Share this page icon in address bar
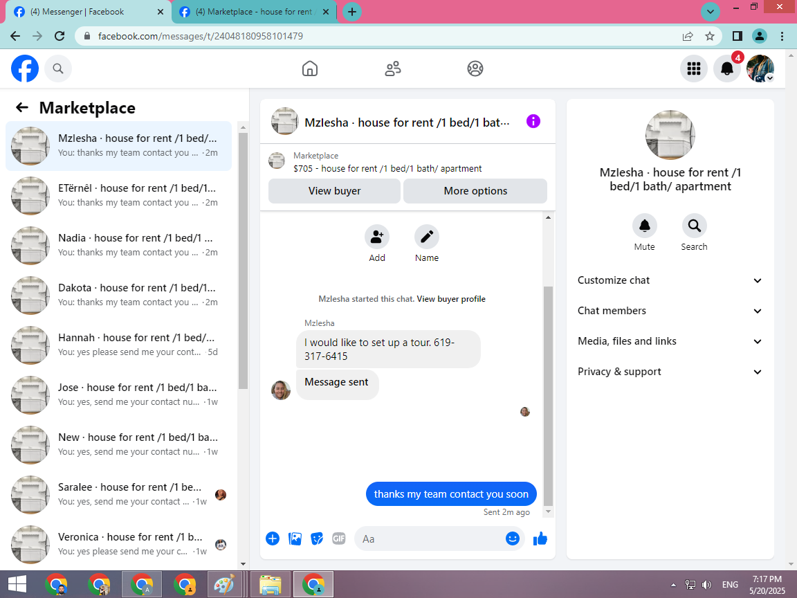797x598 pixels. (x=688, y=36)
